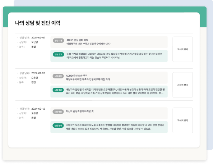Viewport: 213px width, 164px height.
Task: Select the date 2024-09-07
Action: click(38, 37)
